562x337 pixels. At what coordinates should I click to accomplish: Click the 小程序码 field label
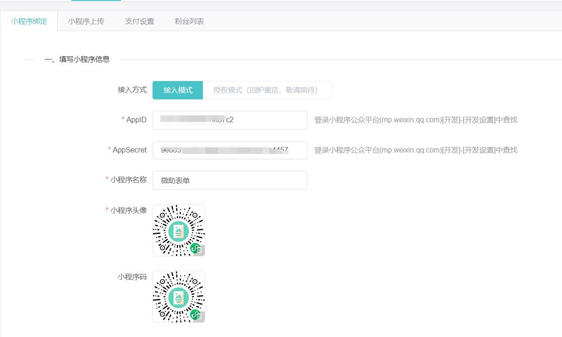132,277
